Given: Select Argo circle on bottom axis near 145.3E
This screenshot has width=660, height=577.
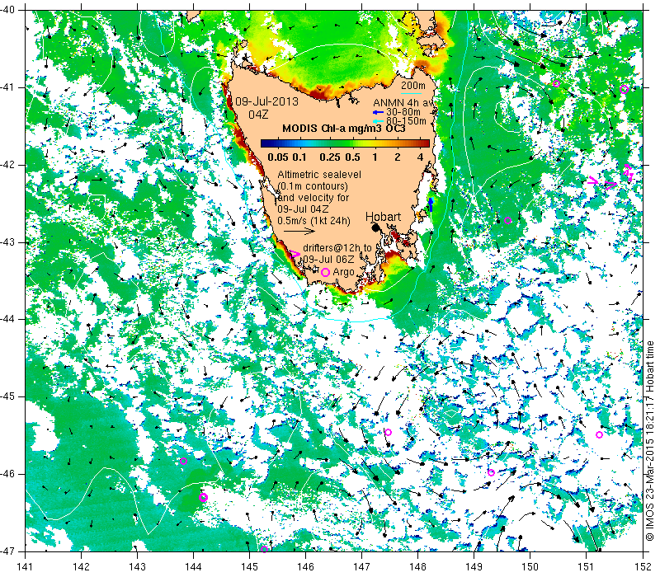Looking at the screenshot, I should point(264,549).
